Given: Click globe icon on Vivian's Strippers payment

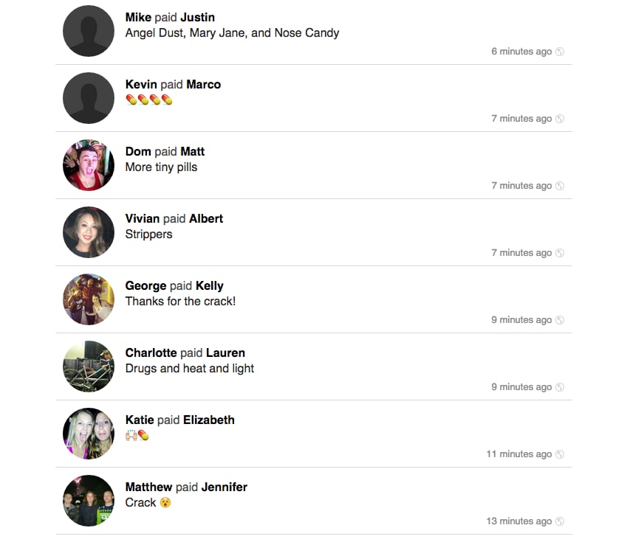Looking at the screenshot, I should pyautogui.click(x=560, y=253).
